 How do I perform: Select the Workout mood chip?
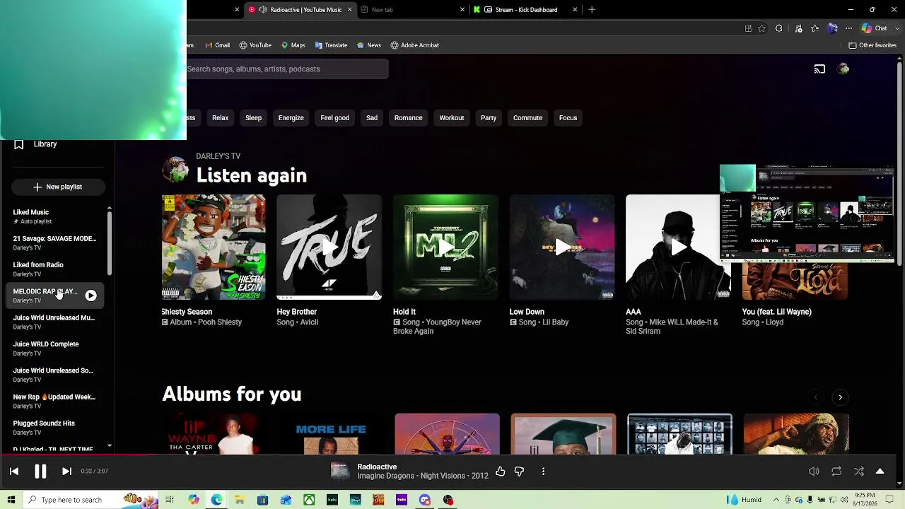point(452,118)
